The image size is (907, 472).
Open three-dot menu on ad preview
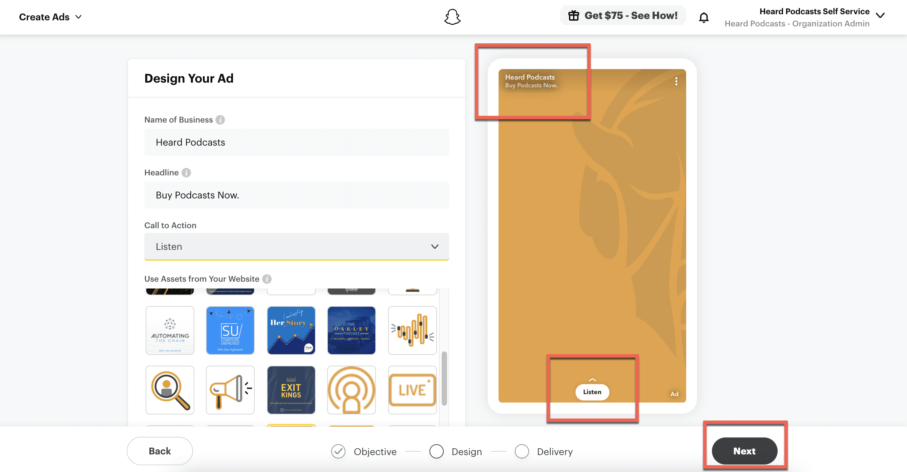pyautogui.click(x=676, y=81)
